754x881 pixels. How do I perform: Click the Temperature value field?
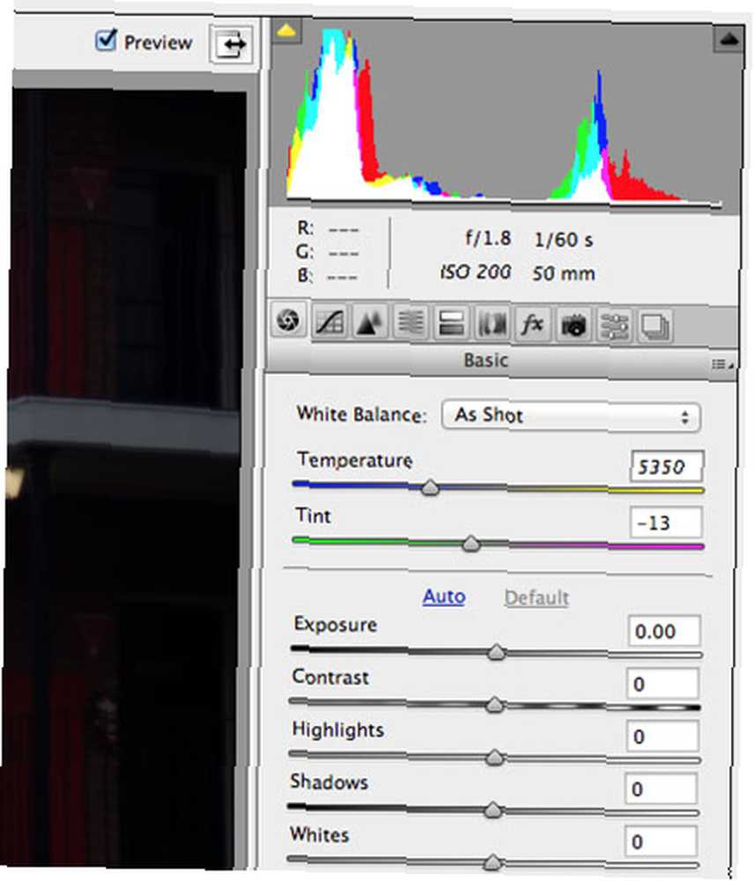coord(667,466)
